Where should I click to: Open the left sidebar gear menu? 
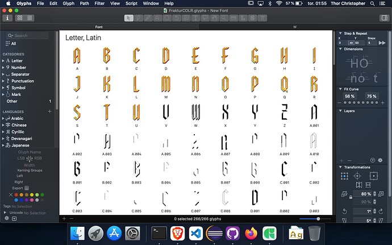pyautogui.click(x=6, y=218)
